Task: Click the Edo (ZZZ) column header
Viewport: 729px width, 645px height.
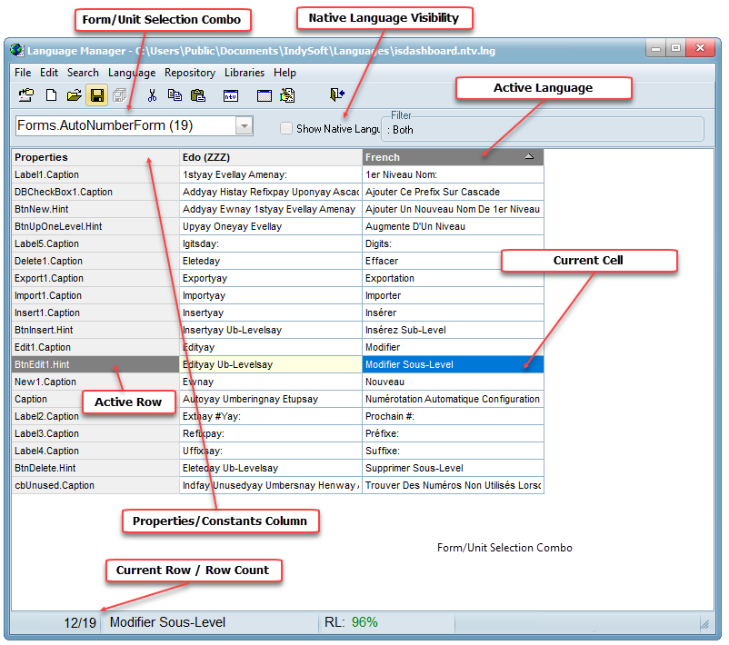Action: (270, 157)
